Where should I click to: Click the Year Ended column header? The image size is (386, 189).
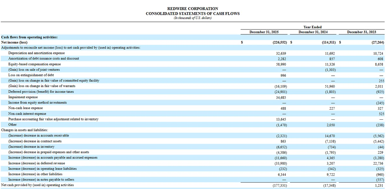pos(312,27)
